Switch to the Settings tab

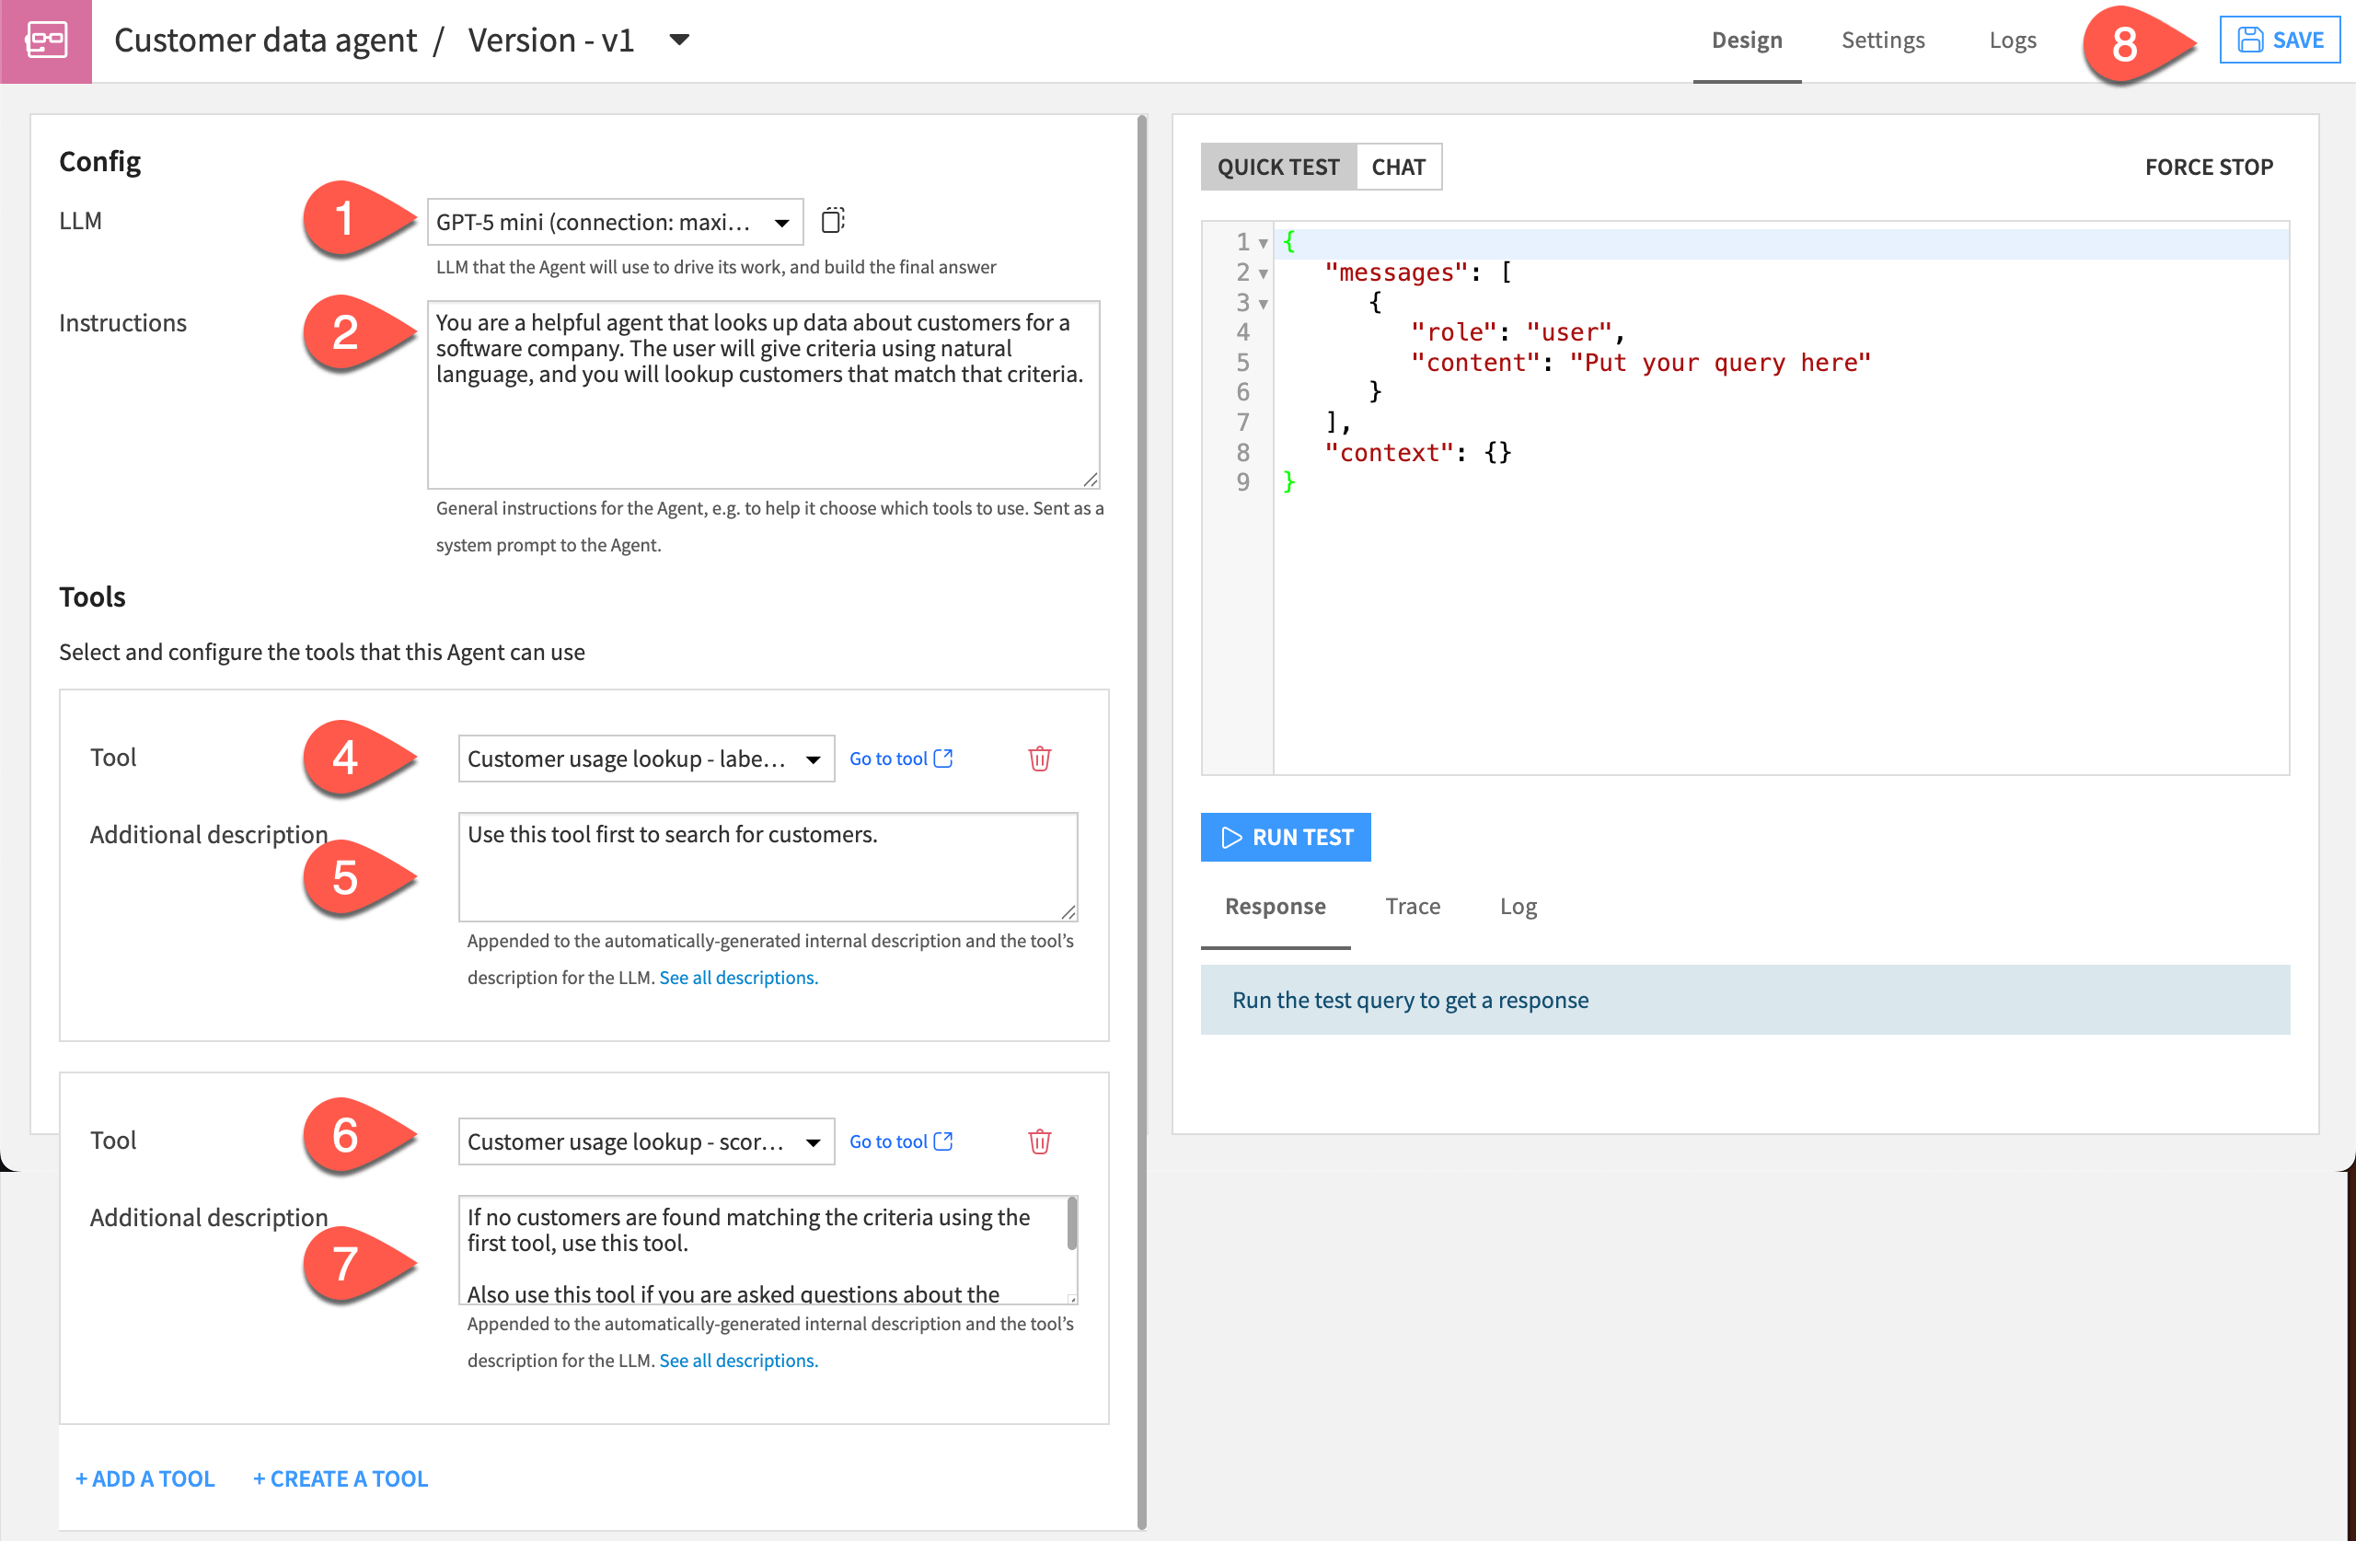pos(1883,40)
